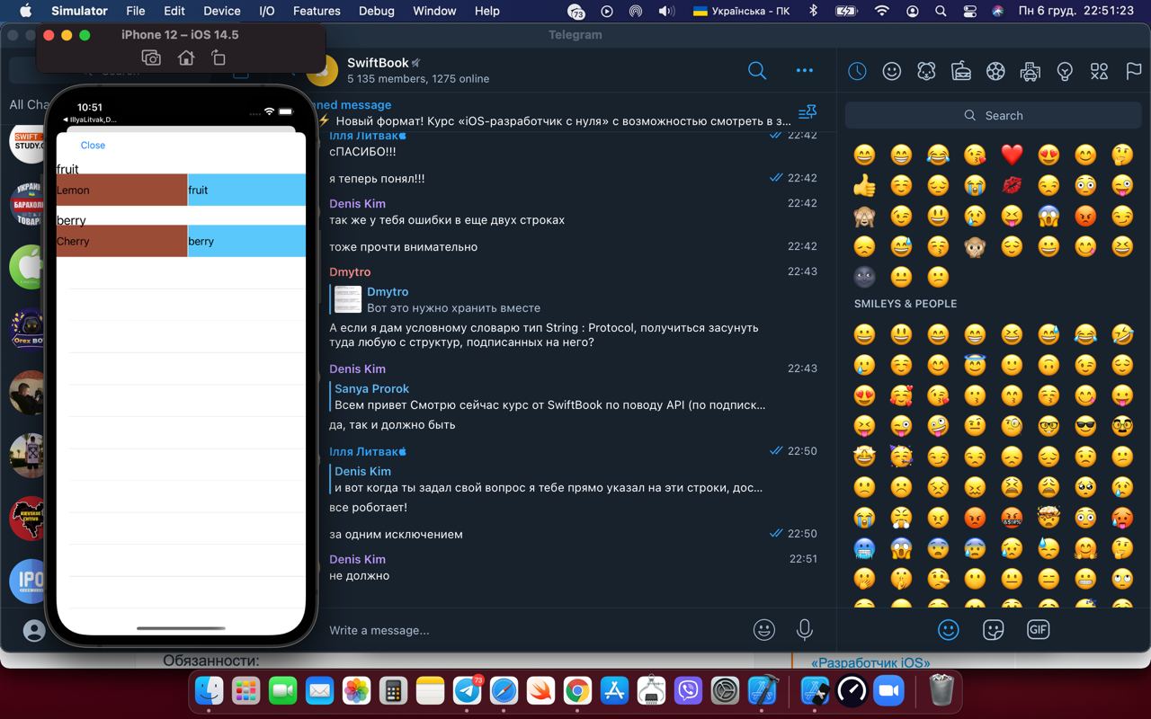
Task: Open the date and time in the menu bar
Action: click(1075, 11)
